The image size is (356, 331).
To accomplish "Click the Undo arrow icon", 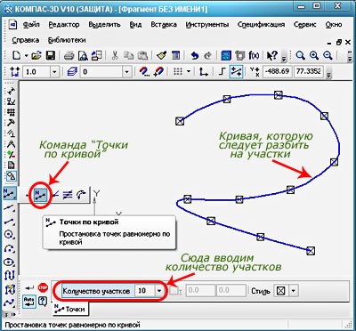I will (x=195, y=56).
